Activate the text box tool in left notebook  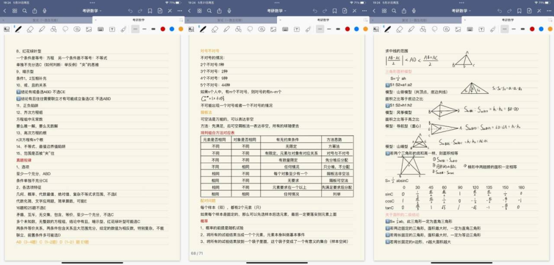(x=112, y=29)
